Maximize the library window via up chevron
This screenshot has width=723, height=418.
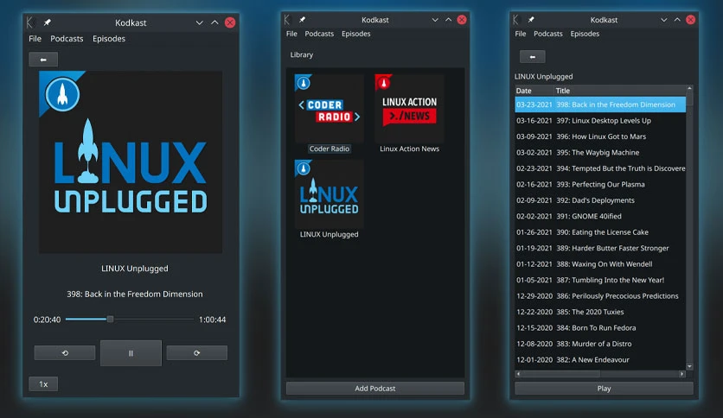(448, 19)
